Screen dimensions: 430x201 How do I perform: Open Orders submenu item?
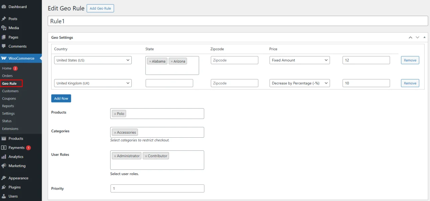click(x=7, y=76)
